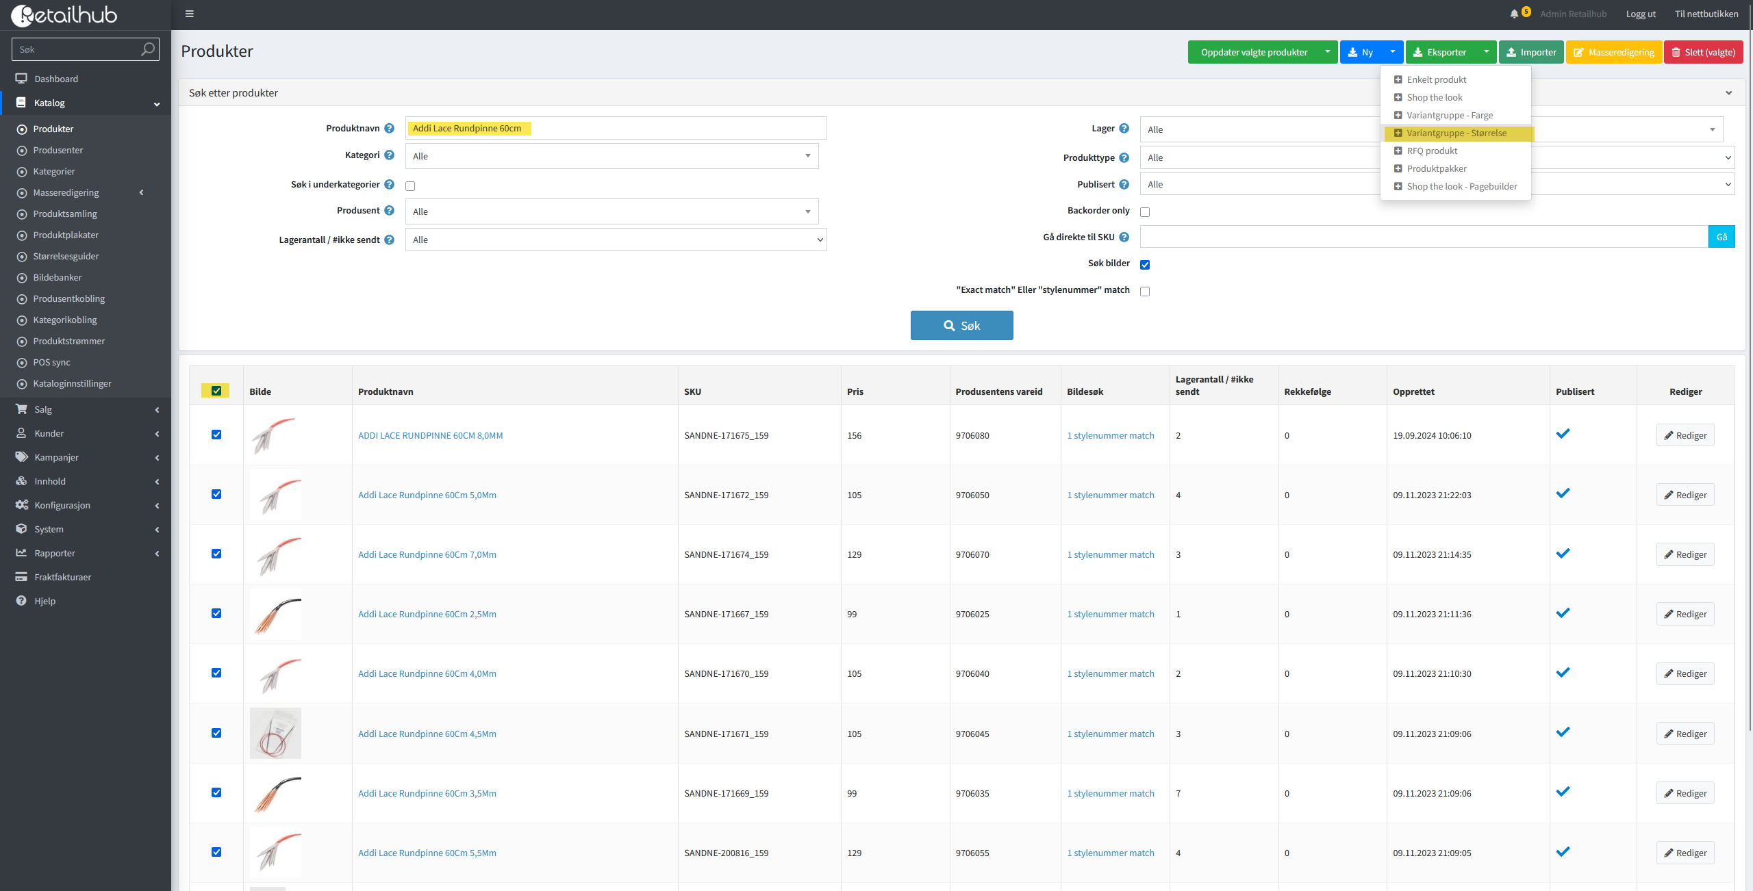The height and width of the screenshot is (891, 1753).
Task: Enable the Backorder only checkbox
Action: [1145, 212]
